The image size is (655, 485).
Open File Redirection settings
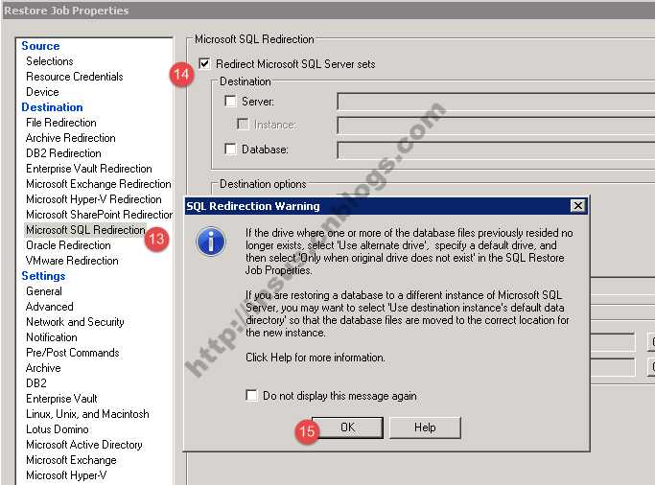point(61,123)
